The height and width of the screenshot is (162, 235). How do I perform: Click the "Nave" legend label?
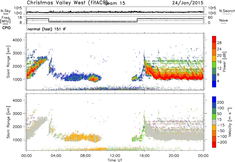tap(224, 20)
